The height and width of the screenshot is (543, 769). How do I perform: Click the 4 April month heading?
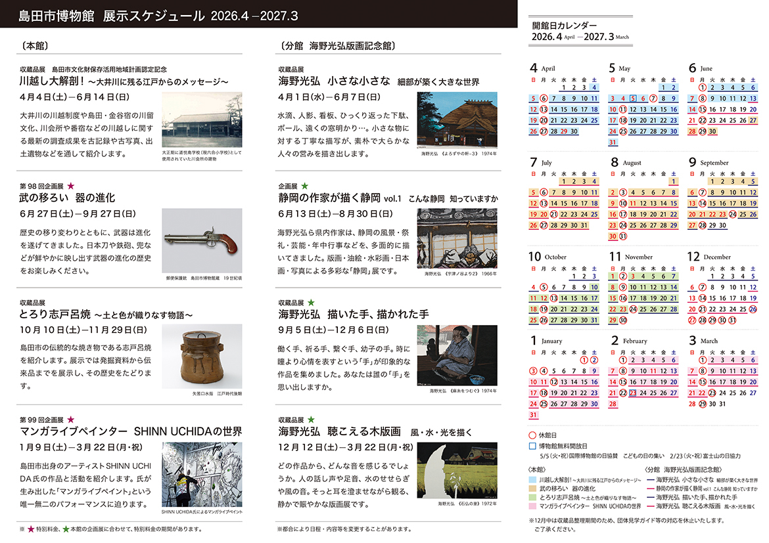coord(543,68)
